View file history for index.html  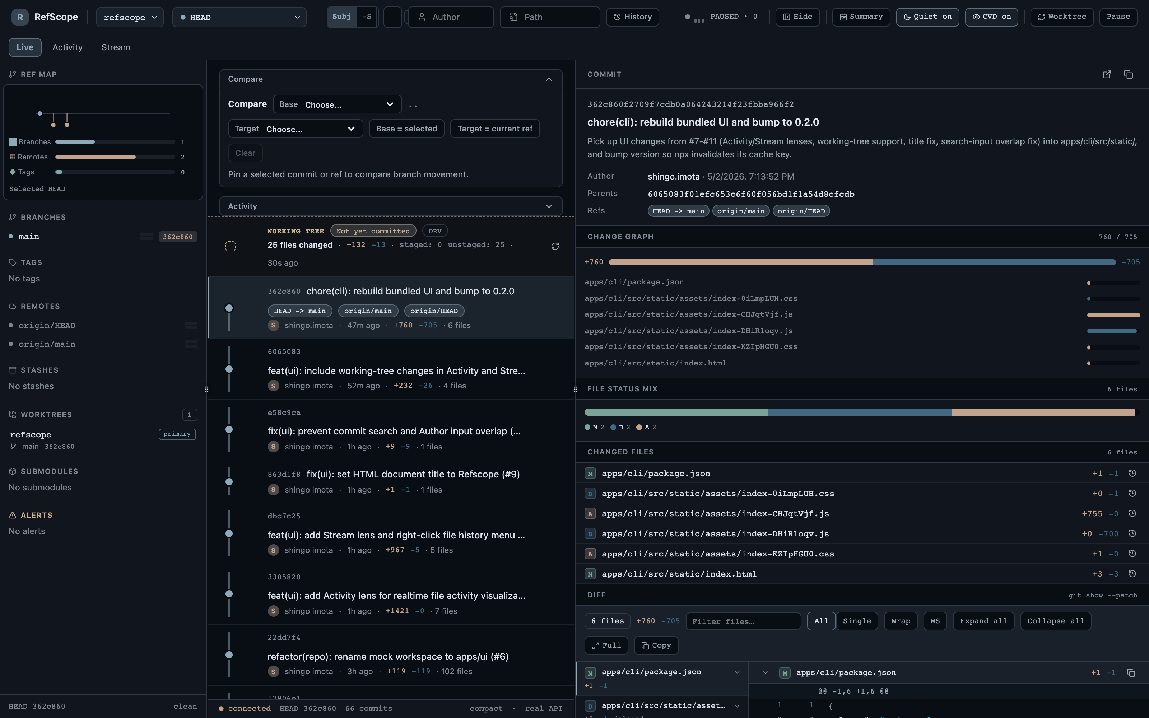coord(1132,574)
